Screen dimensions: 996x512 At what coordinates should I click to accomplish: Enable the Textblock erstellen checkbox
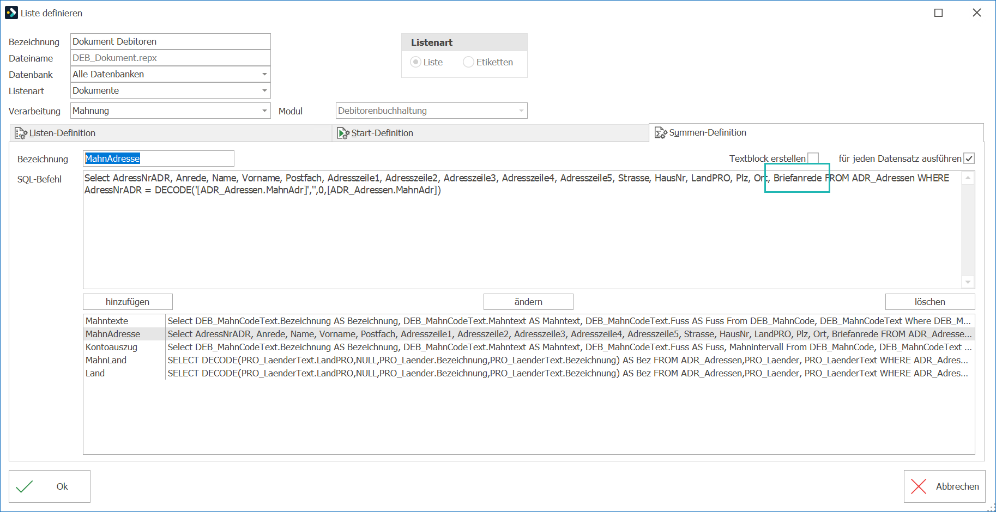(813, 159)
